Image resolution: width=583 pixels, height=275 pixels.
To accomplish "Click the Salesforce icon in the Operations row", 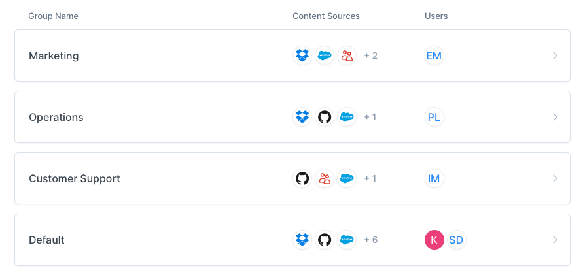I will (x=347, y=117).
